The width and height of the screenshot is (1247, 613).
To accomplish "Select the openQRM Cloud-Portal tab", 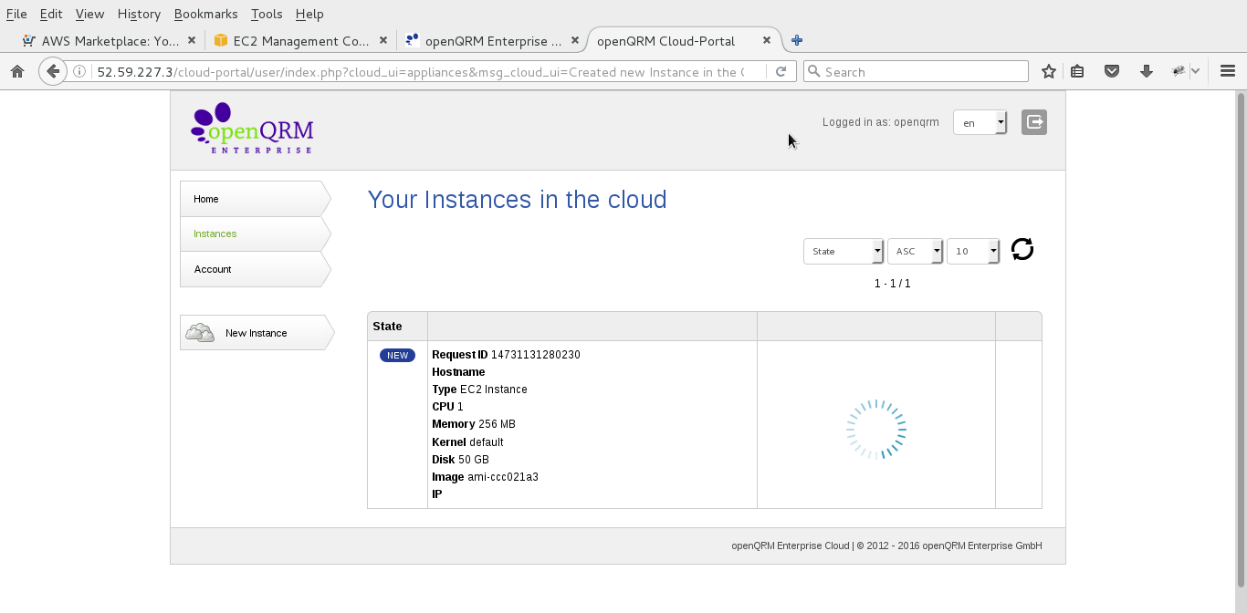I will click(x=685, y=40).
